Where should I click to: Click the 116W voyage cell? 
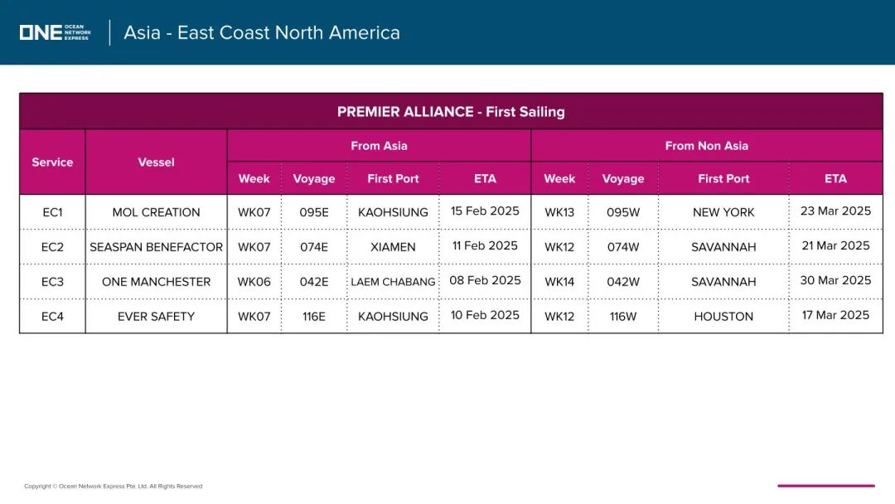click(x=622, y=316)
